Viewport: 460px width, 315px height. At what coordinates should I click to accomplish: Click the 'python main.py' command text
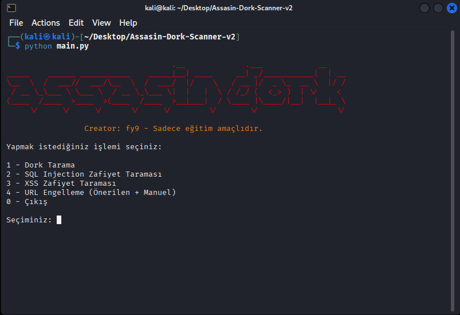[x=57, y=46]
